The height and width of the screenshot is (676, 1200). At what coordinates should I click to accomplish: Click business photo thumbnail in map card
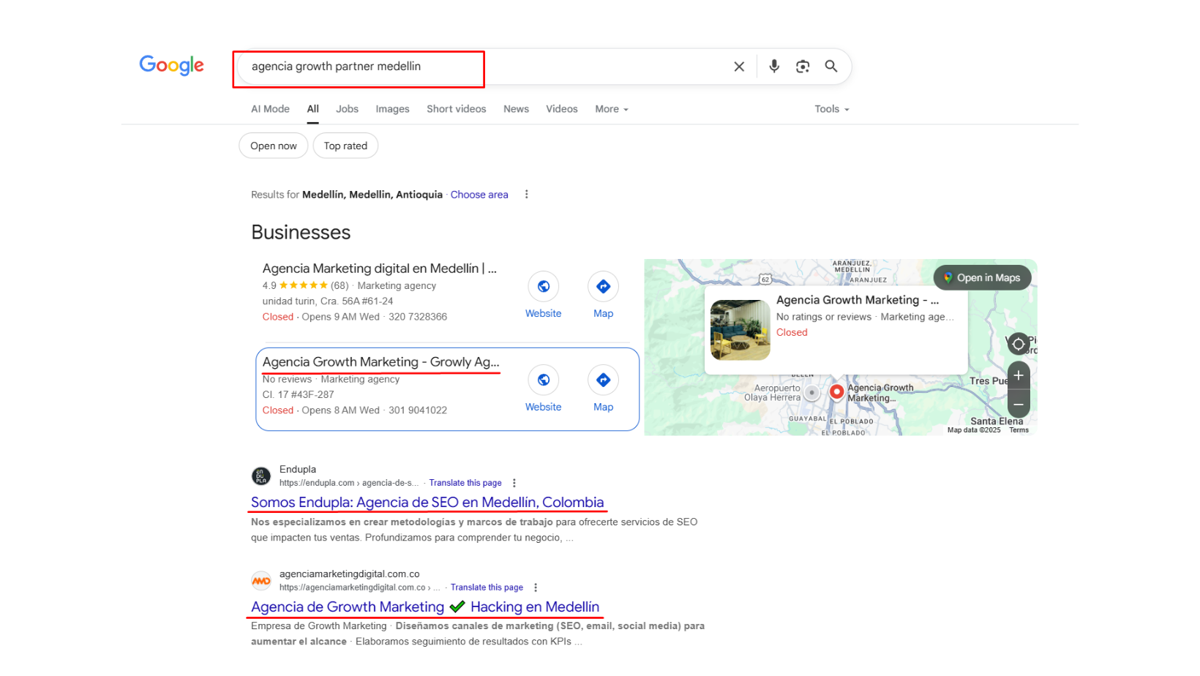(x=740, y=330)
